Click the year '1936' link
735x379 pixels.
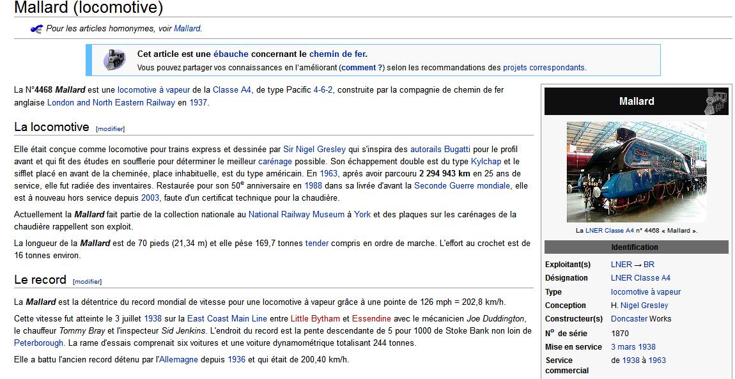[x=236, y=360]
